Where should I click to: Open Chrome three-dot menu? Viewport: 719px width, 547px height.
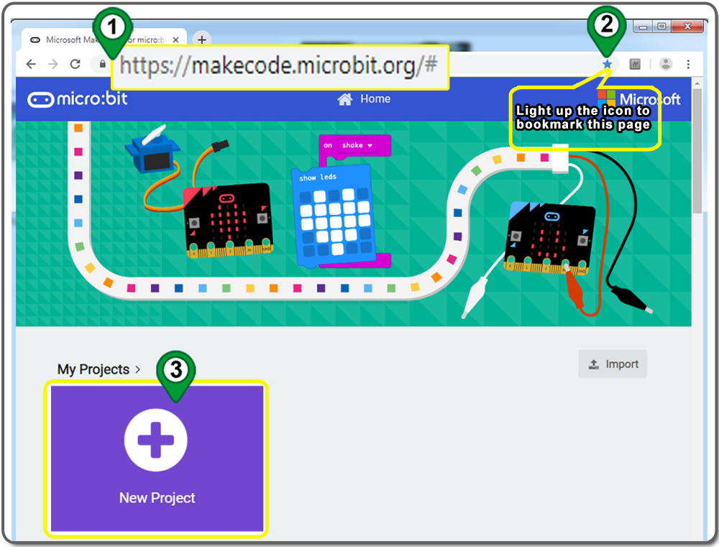pyautogui.click(x=688, y=64)
